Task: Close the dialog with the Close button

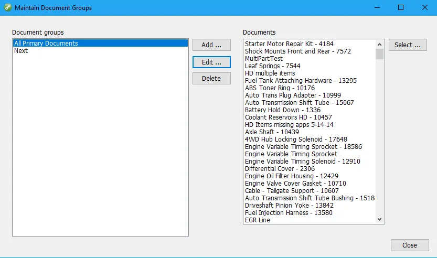Action: pos(409,245)
